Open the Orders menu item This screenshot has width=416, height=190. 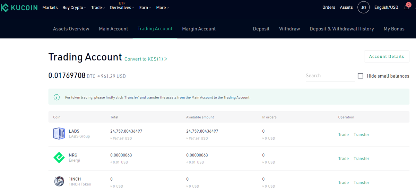pyautogui.click(x=329, y=7)
